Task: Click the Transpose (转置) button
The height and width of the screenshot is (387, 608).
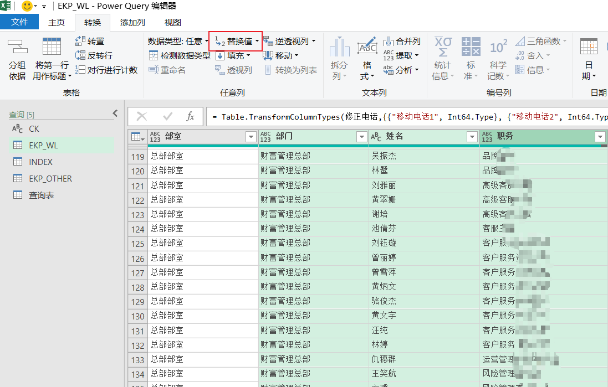Action: pos(90,41)
